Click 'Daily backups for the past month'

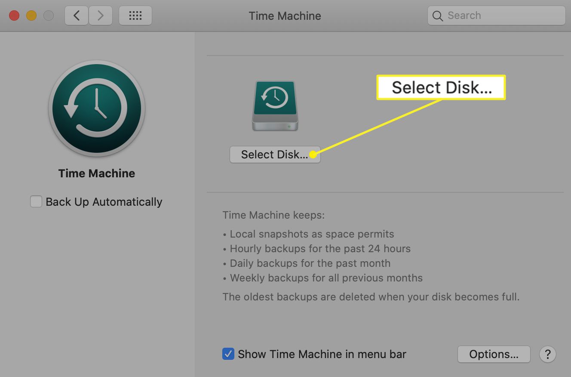coord(307,263)
